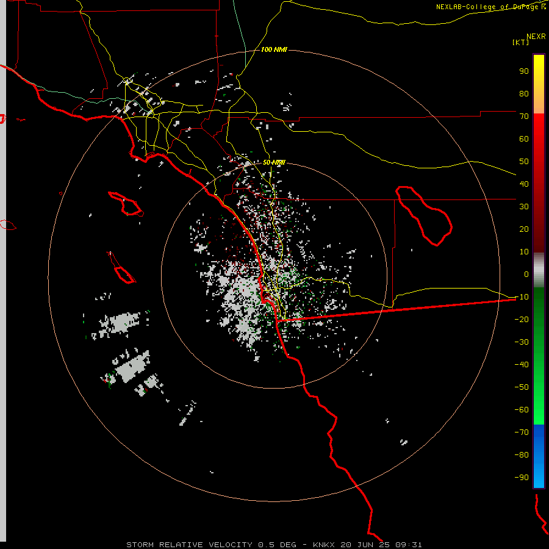549x549 pixels.
Task: Click the 50 value on velocity scale
Action: pyautogui.click(x=524, y=162)
